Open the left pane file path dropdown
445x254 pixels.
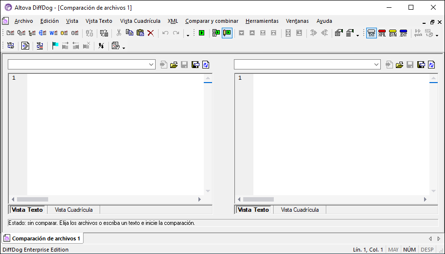point(151,65)
